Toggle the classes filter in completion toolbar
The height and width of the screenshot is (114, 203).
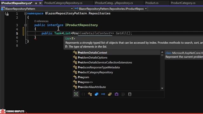pyautogui.click(x=90, y=94)
